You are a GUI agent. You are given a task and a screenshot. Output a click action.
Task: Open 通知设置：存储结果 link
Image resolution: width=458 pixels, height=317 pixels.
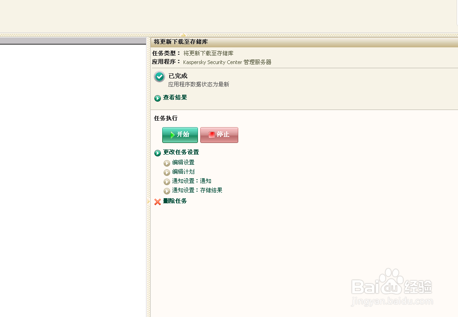197,190
